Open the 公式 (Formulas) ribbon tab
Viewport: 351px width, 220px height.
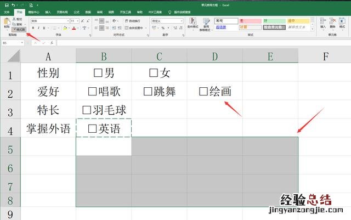76,11
